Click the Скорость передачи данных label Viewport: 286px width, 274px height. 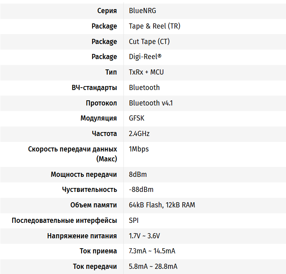[x=72, y=149]
